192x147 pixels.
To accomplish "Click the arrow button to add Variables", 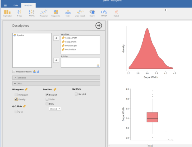I will (56, 38).
